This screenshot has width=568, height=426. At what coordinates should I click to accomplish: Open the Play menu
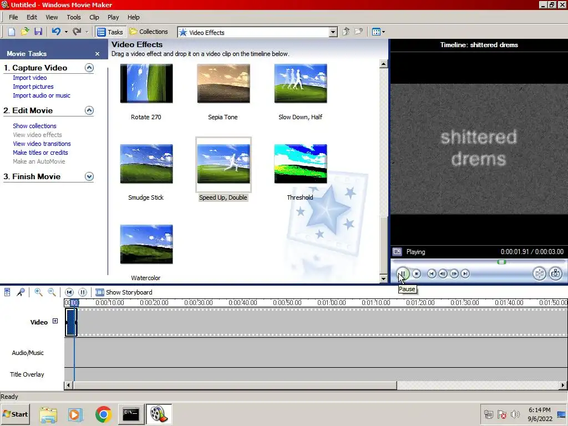(x=113, y=17)
